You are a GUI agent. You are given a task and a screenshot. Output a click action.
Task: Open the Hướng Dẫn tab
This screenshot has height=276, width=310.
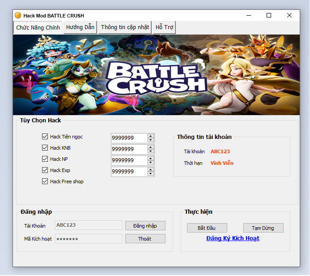click(80, 27)
